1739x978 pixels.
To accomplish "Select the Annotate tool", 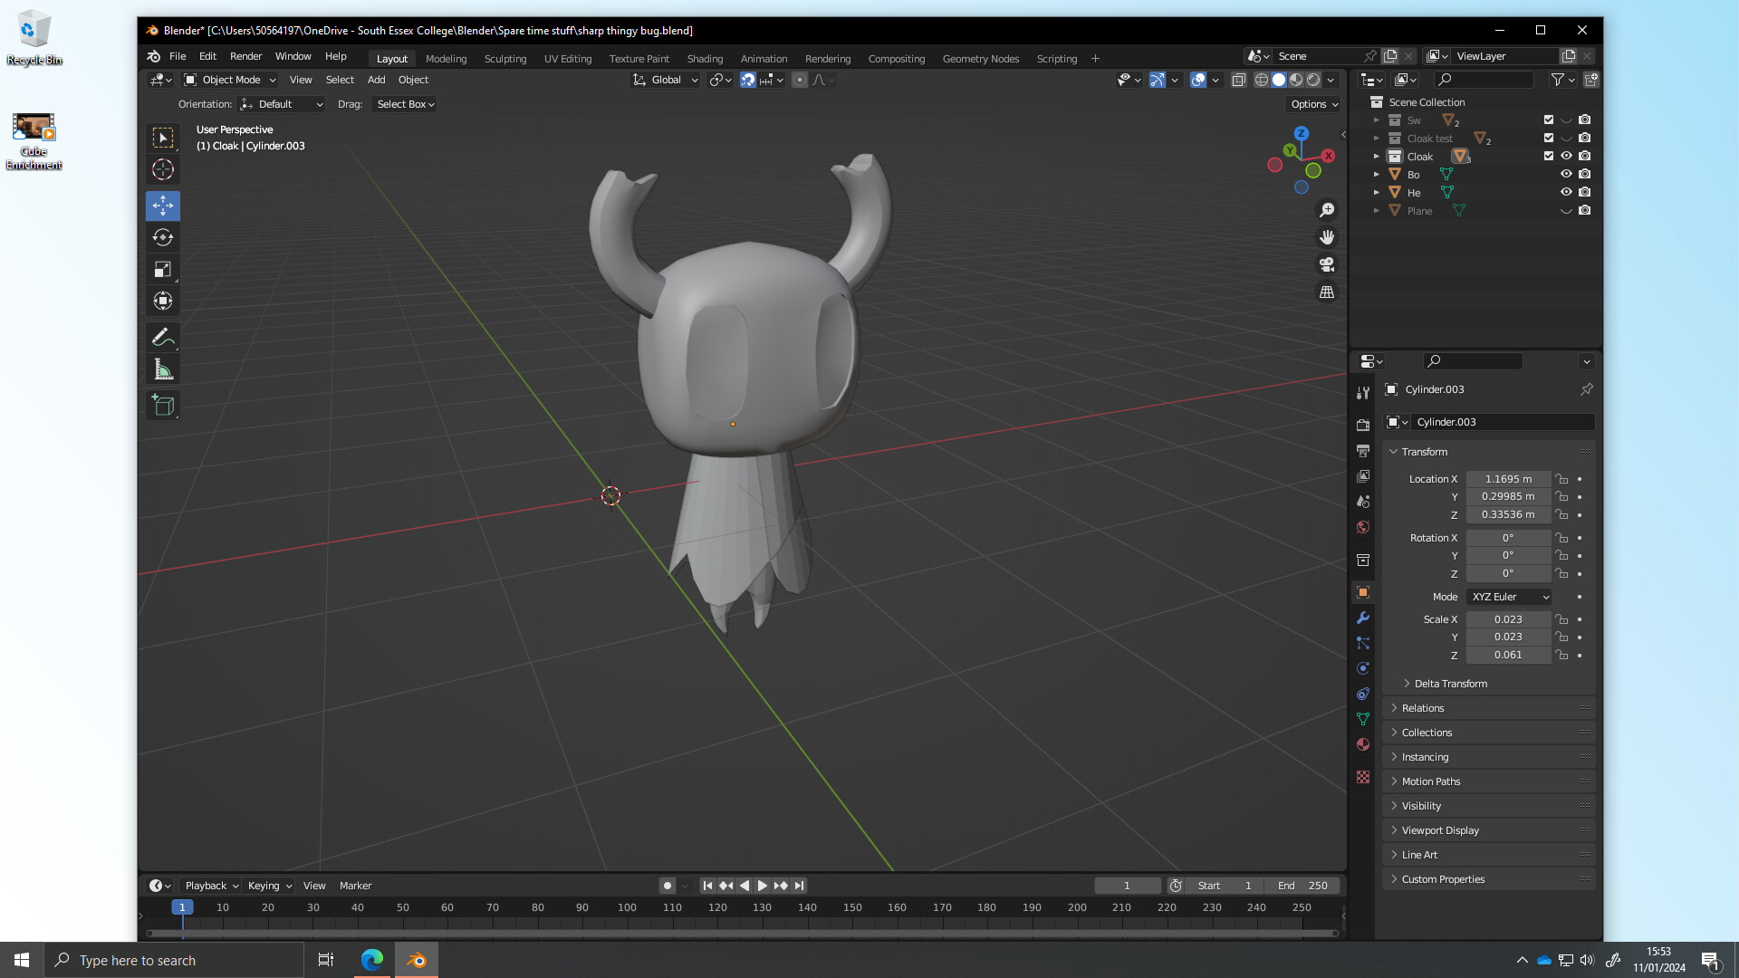I will (163, 337).
